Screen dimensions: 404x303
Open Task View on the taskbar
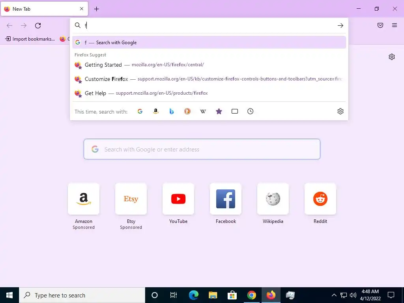[x=174, y=295]
